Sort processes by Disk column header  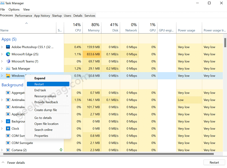coord(111,27)
